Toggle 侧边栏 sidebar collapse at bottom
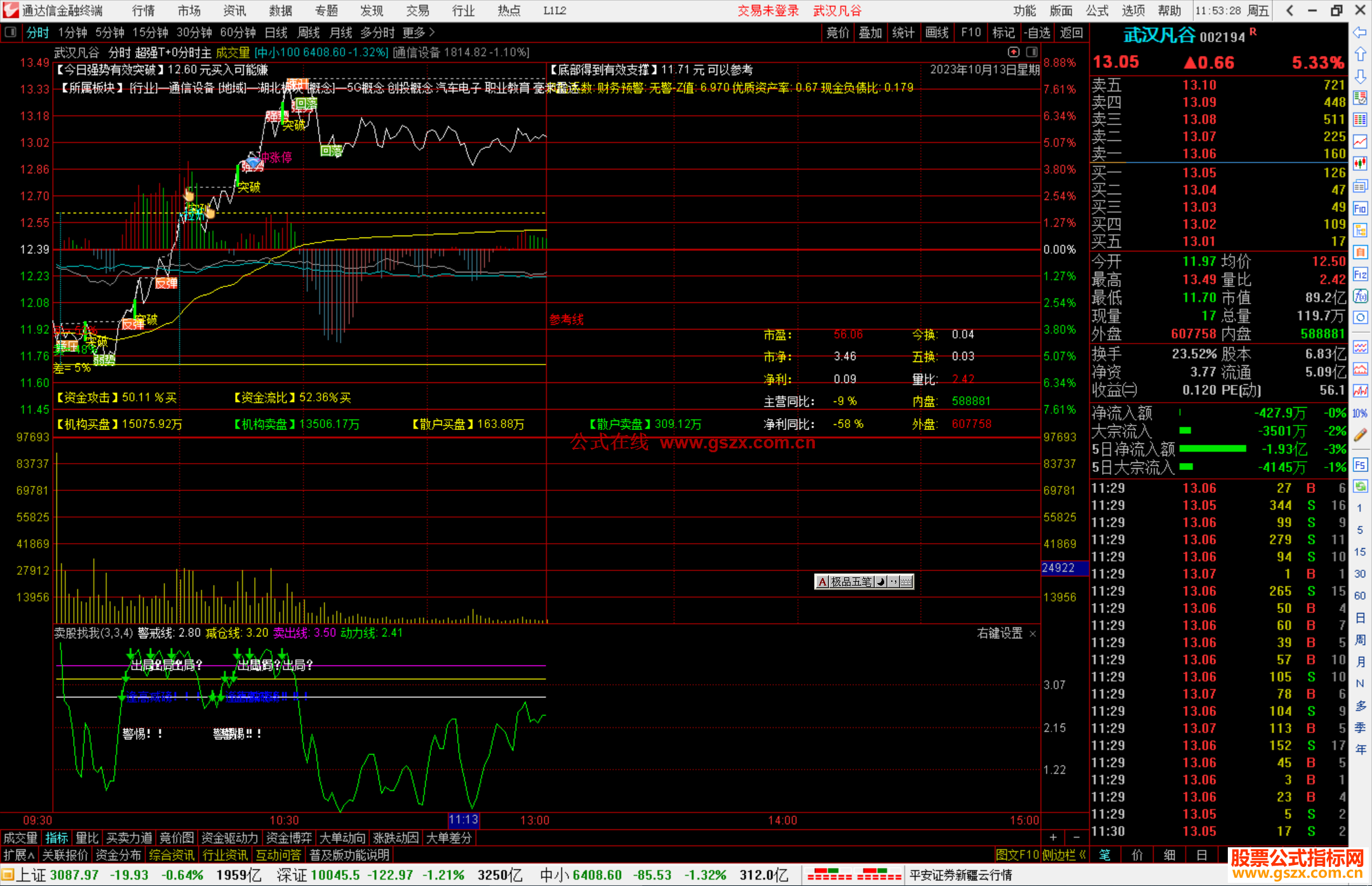Viewport: 1372px width, 886px height. pyautogui.click(x=1064, y=855)
